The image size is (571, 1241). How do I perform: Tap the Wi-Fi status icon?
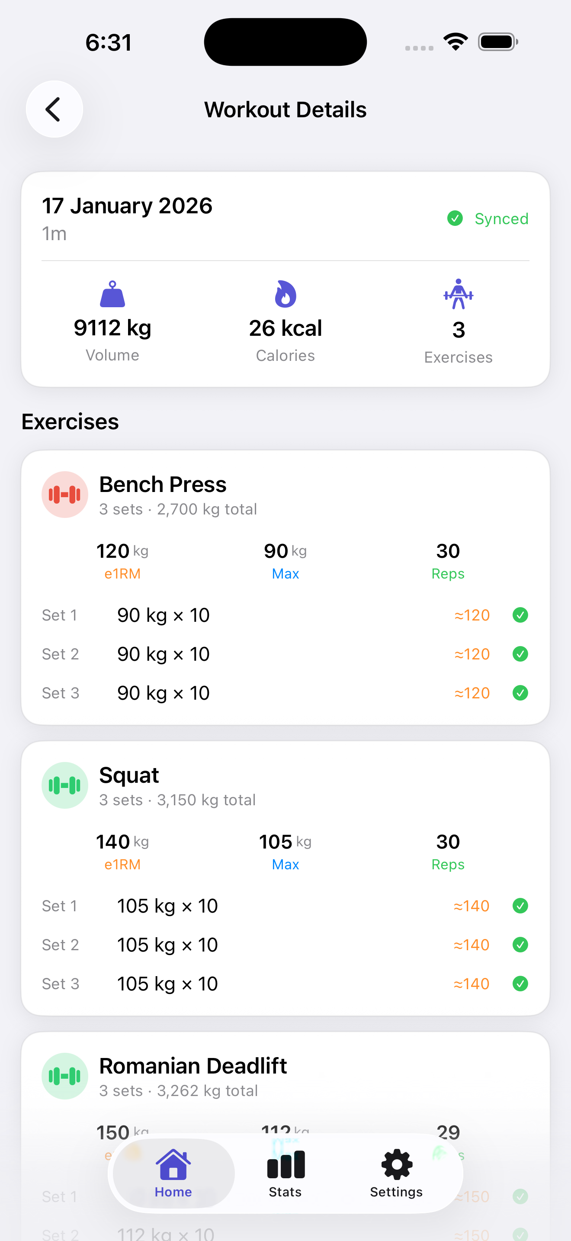pos(456,42)
